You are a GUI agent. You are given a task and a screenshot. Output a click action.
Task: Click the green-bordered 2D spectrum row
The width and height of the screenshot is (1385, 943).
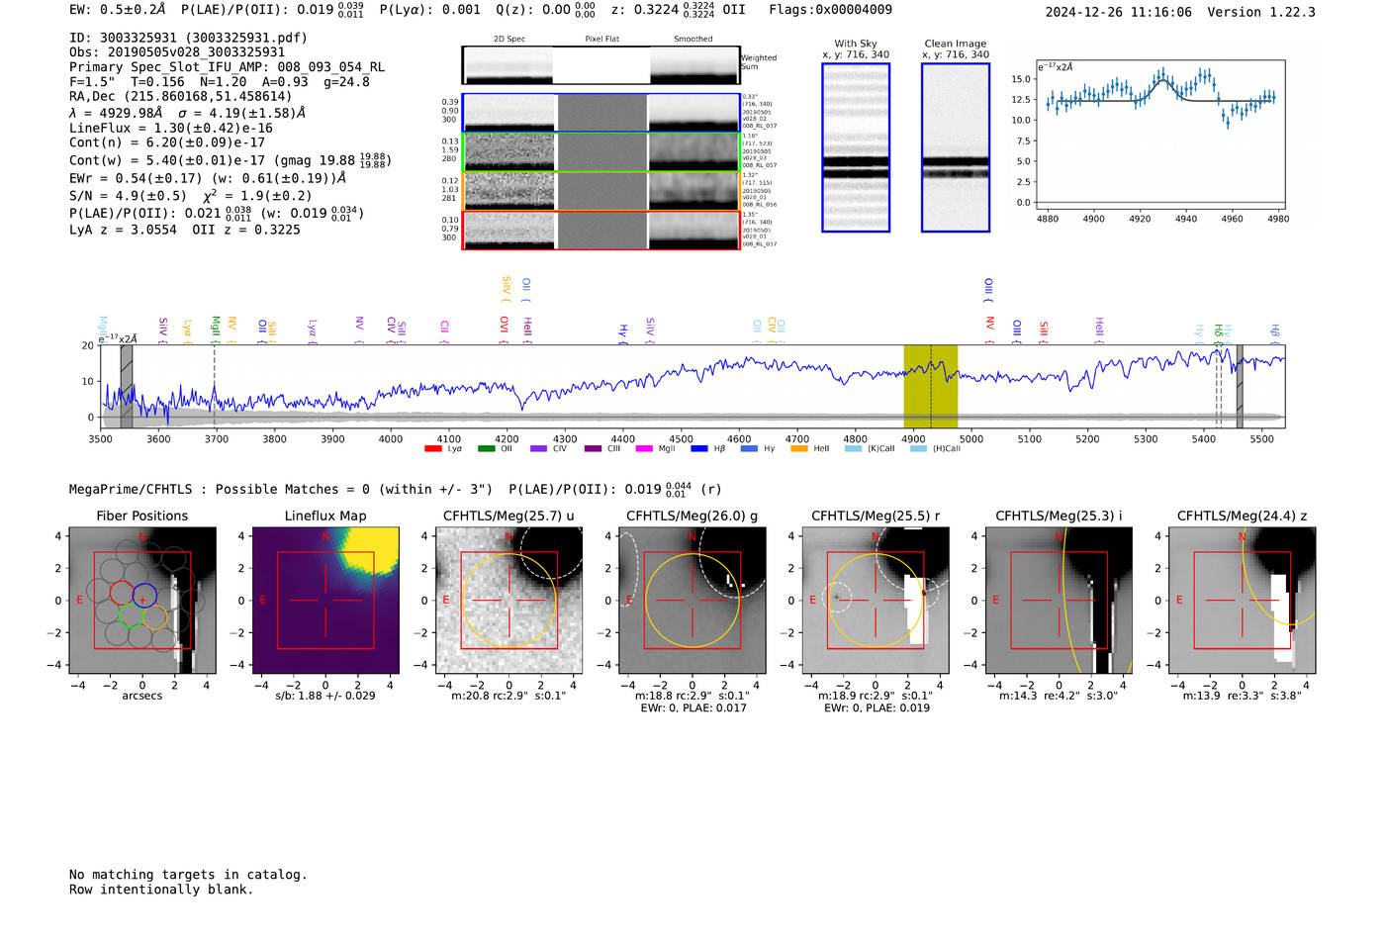click(x=601, y=152)
